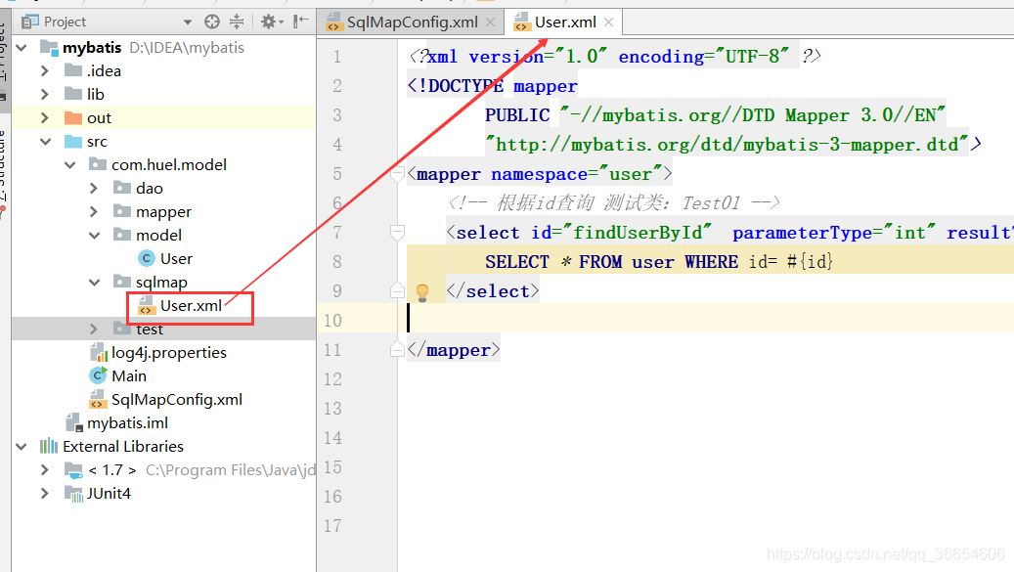
Task: Switch to the User.xml editor tab
Action: [565, 22]
